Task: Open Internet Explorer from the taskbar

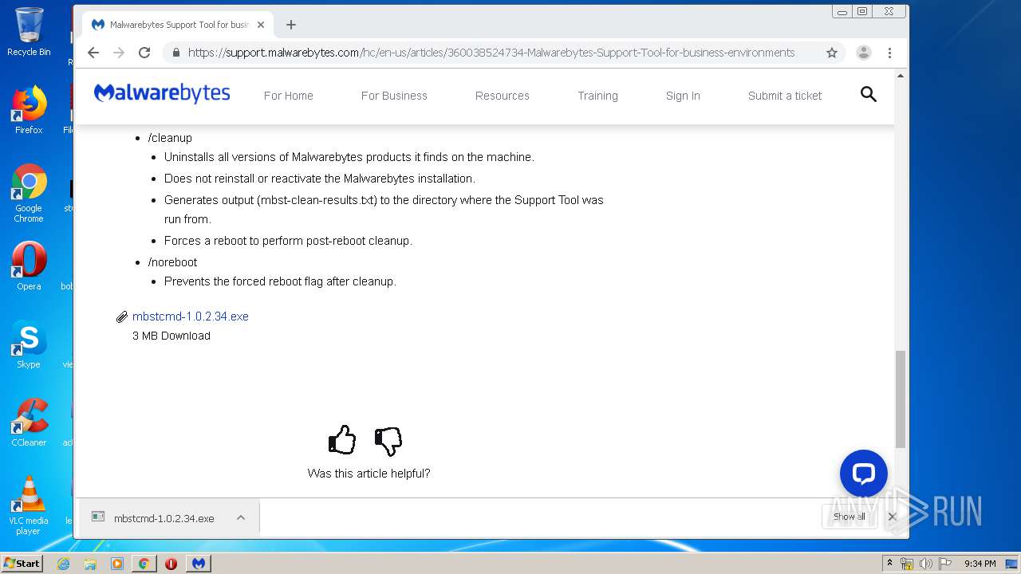Action: coord(64,564)
